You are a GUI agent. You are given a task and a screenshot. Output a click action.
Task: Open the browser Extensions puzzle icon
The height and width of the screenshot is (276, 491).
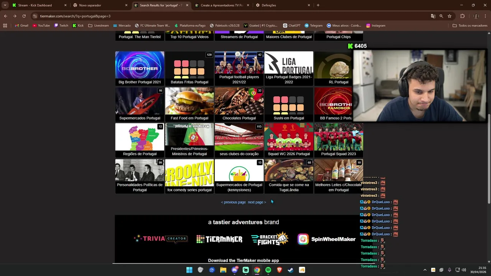coord(462,16)
